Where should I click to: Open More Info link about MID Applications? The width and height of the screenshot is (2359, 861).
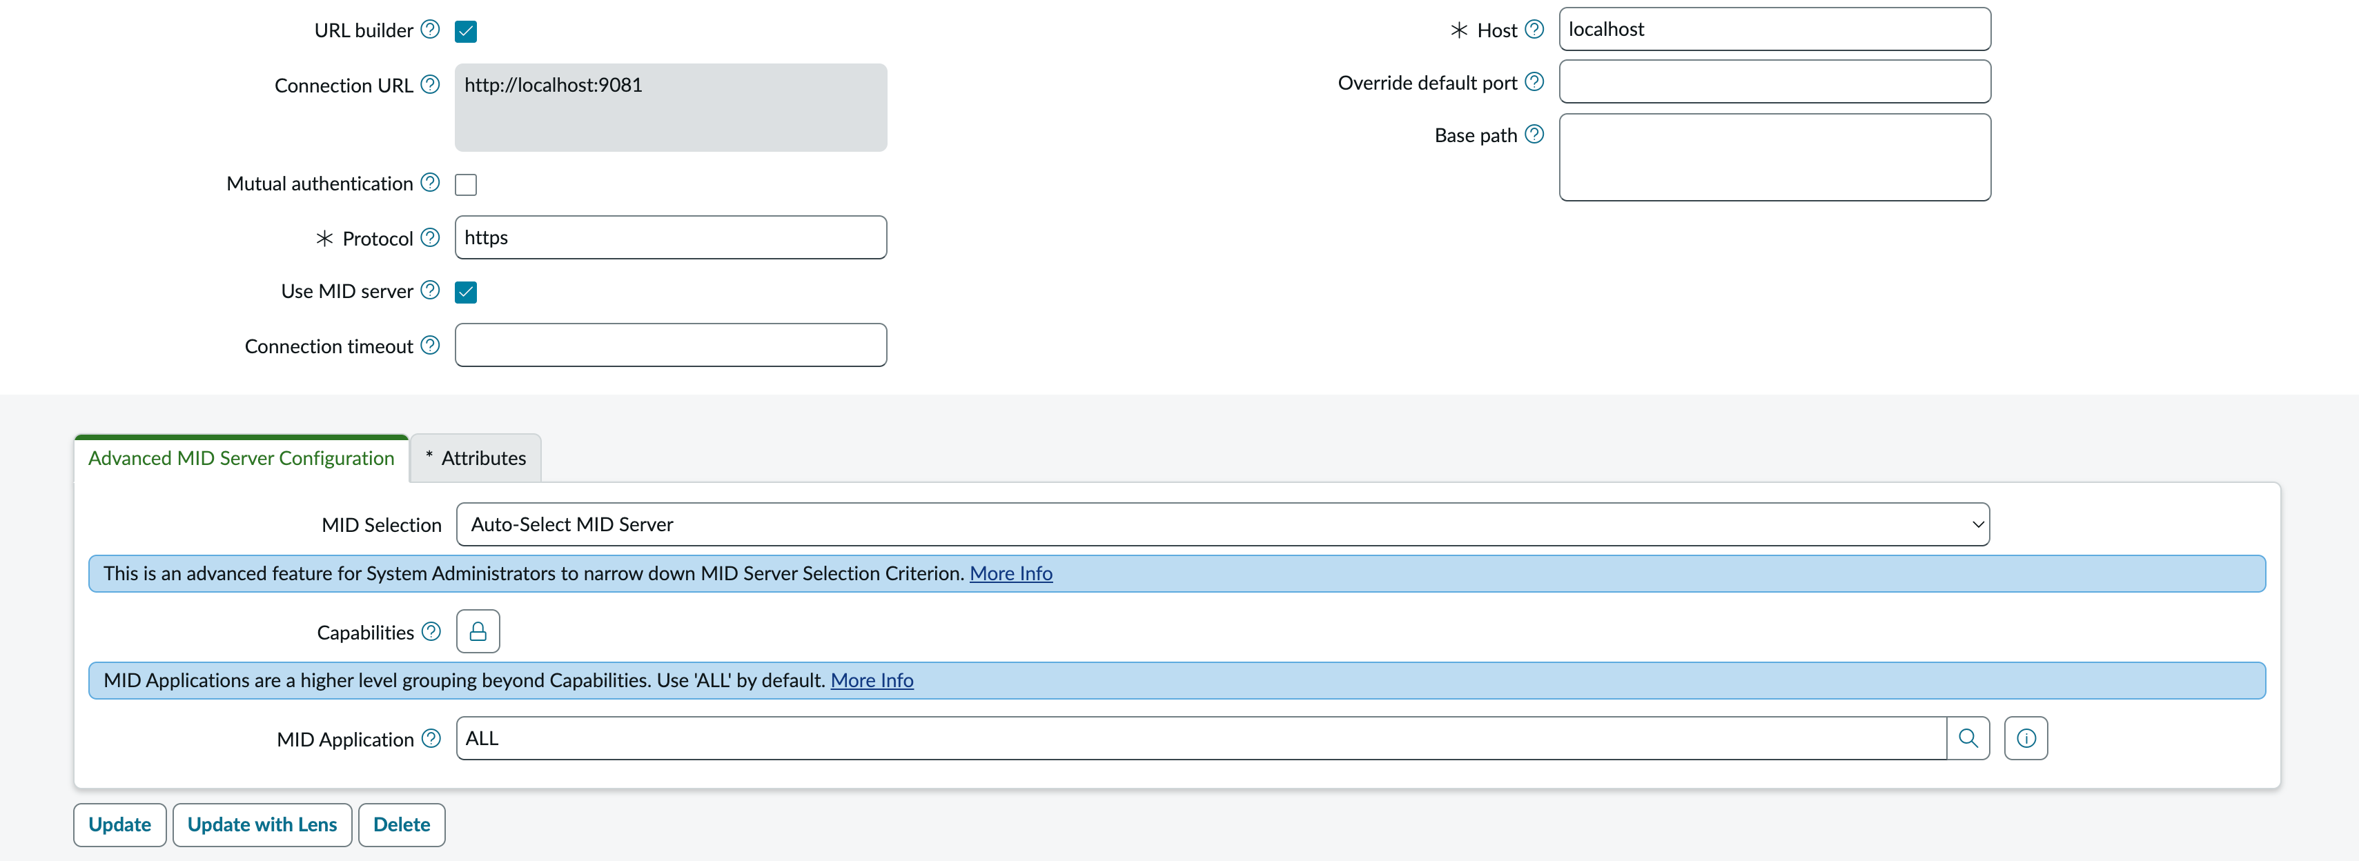point(872,681)
